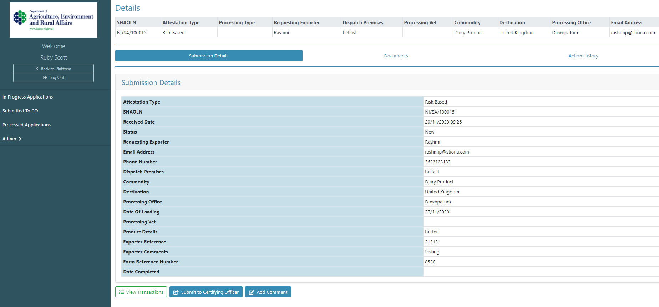This screenshot has height=307, width=659.
Task: Click the Exporter Reference value 21313
Action: (x=431, y=242)
